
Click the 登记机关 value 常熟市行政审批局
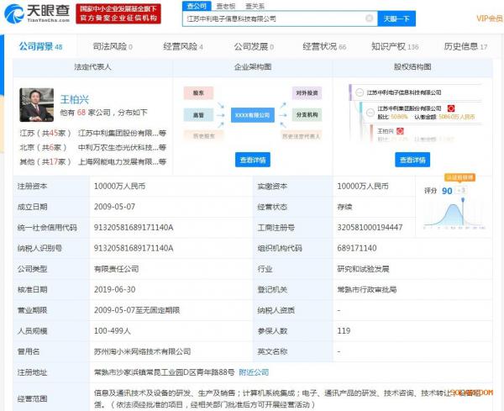pos(367,289)
